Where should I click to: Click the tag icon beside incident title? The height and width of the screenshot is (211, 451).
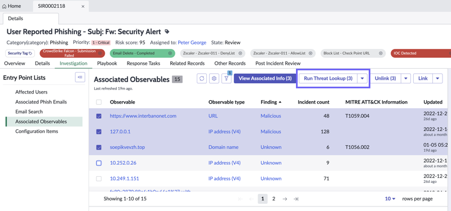[167, 32]
